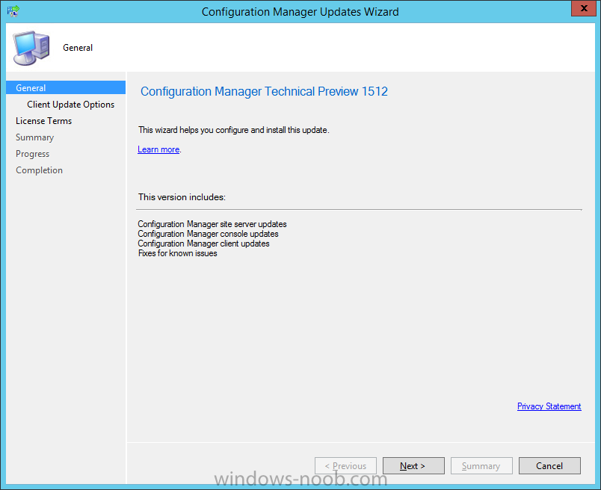Select the General step in sidebar

(66, 87)
